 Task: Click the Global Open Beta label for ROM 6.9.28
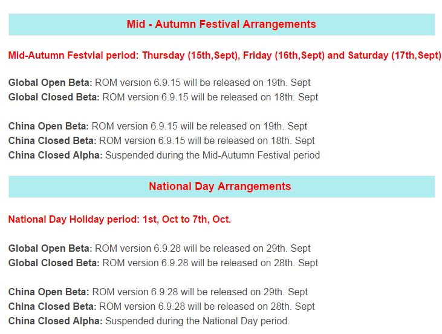(50, 249)
